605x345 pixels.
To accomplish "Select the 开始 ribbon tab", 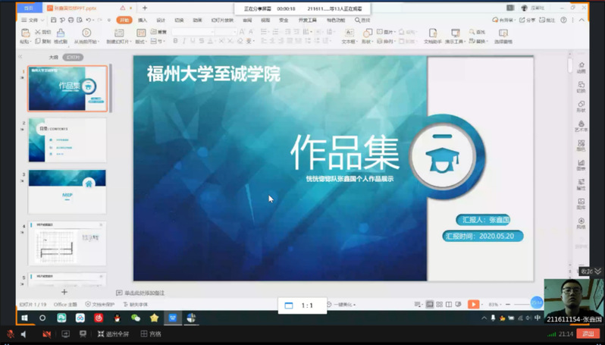I will tap(124, 20).
